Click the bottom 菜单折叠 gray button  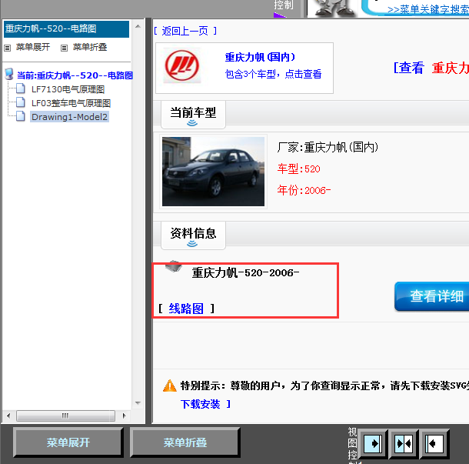(x=185, y=442)
